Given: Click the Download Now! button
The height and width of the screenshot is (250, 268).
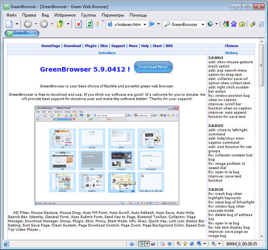Looking at the screenshot, I should click(153, 67).
